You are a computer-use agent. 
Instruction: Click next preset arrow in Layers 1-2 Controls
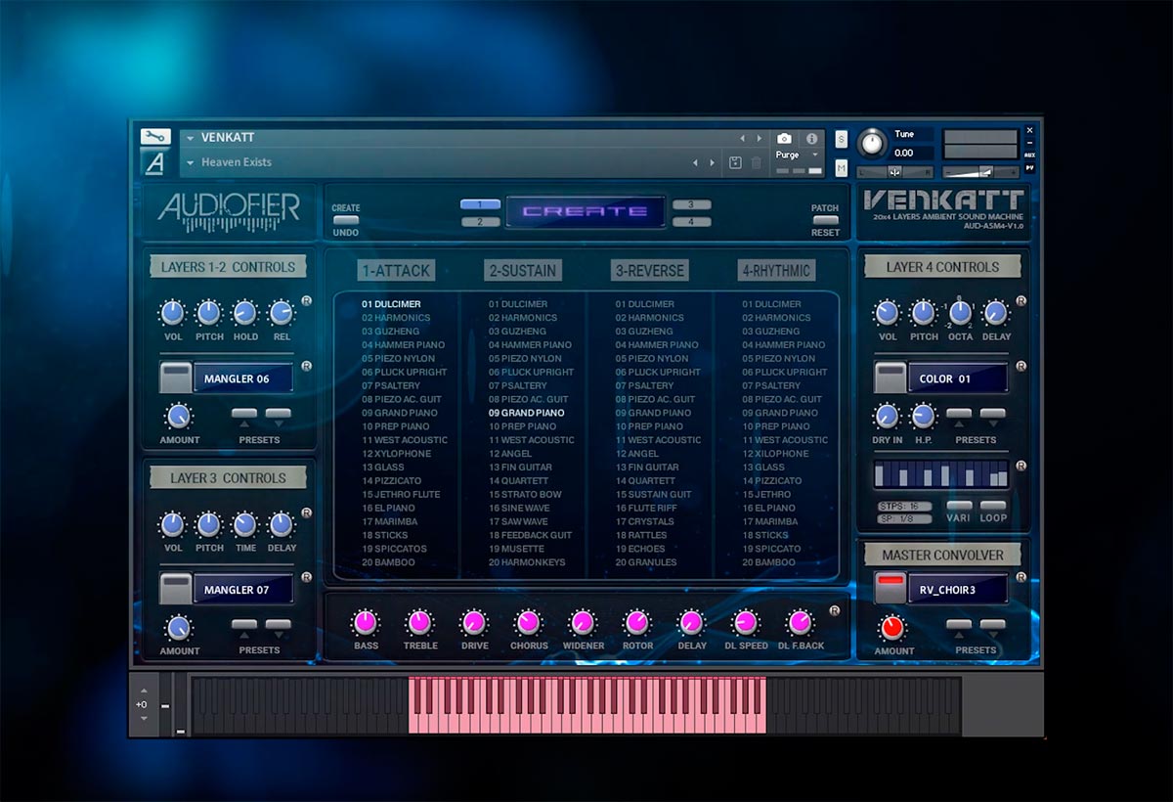pyautogui.click(x=278, y=415)
